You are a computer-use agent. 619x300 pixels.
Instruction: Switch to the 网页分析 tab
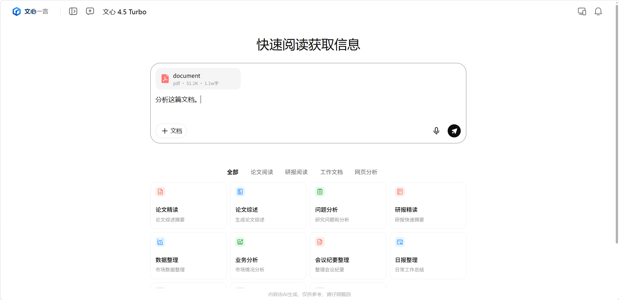click(366, 172)
